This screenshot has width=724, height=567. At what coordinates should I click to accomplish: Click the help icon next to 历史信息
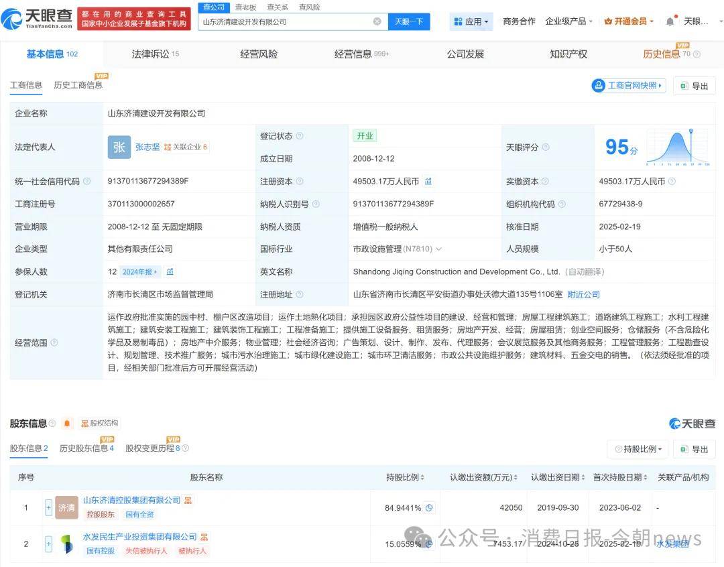pyautogui.click(x=697, y=54)
